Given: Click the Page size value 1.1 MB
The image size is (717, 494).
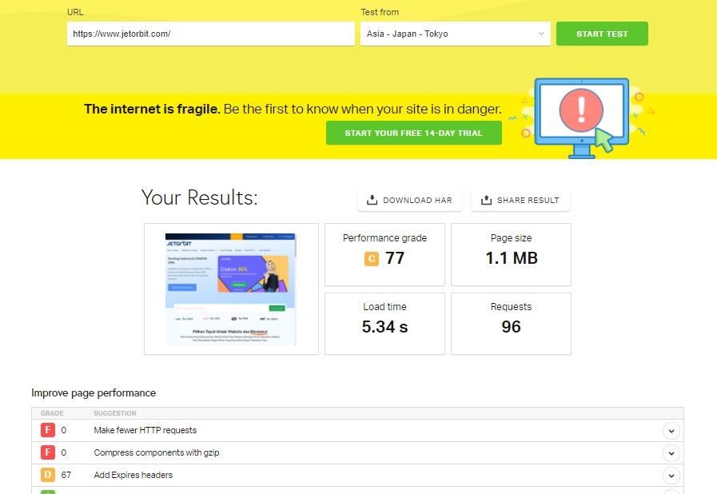Looking at the screenshot, I should coord(512,258).
